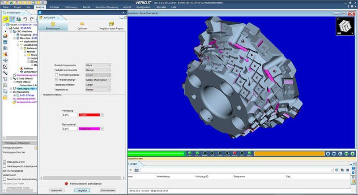Click the READY status light

click(x=249, y=153)
